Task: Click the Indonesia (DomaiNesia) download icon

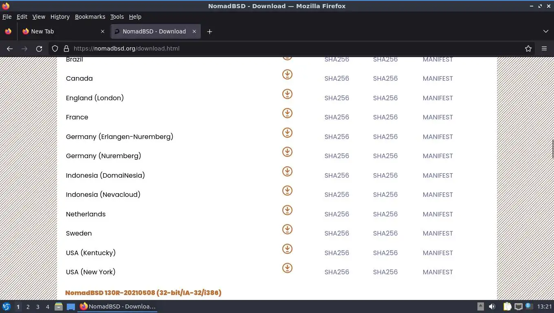Action: [x=287, y=172]
